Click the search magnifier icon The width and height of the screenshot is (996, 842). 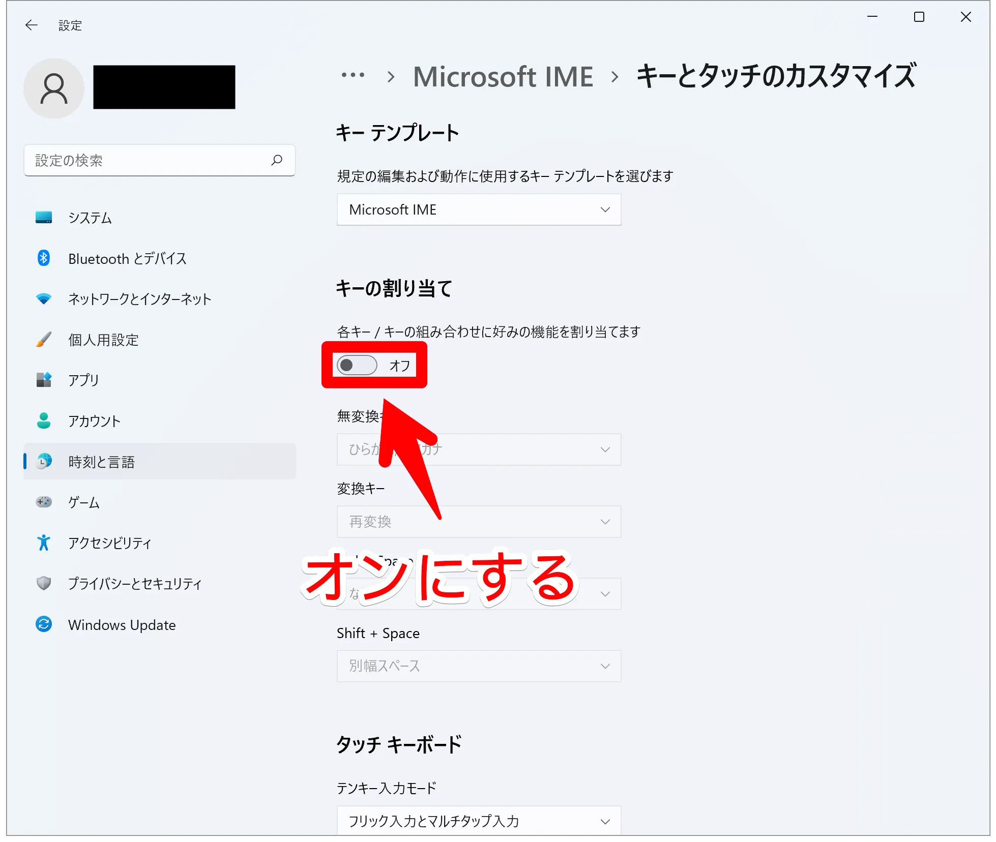tap(277, 160)
